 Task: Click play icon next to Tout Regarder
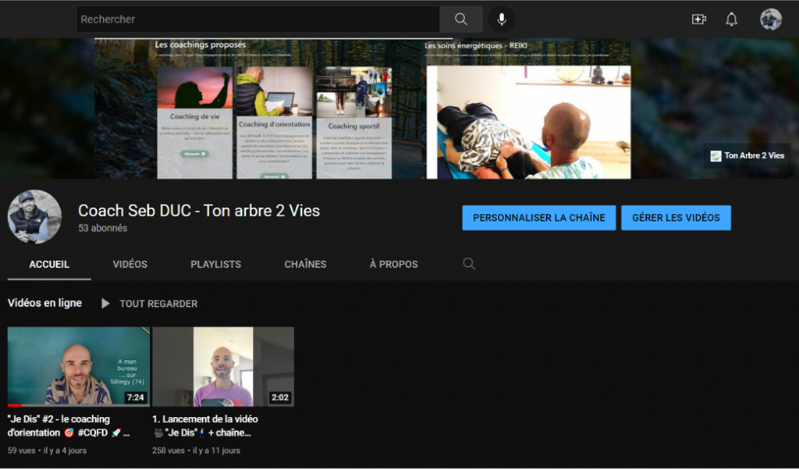(x=105, y=304)
